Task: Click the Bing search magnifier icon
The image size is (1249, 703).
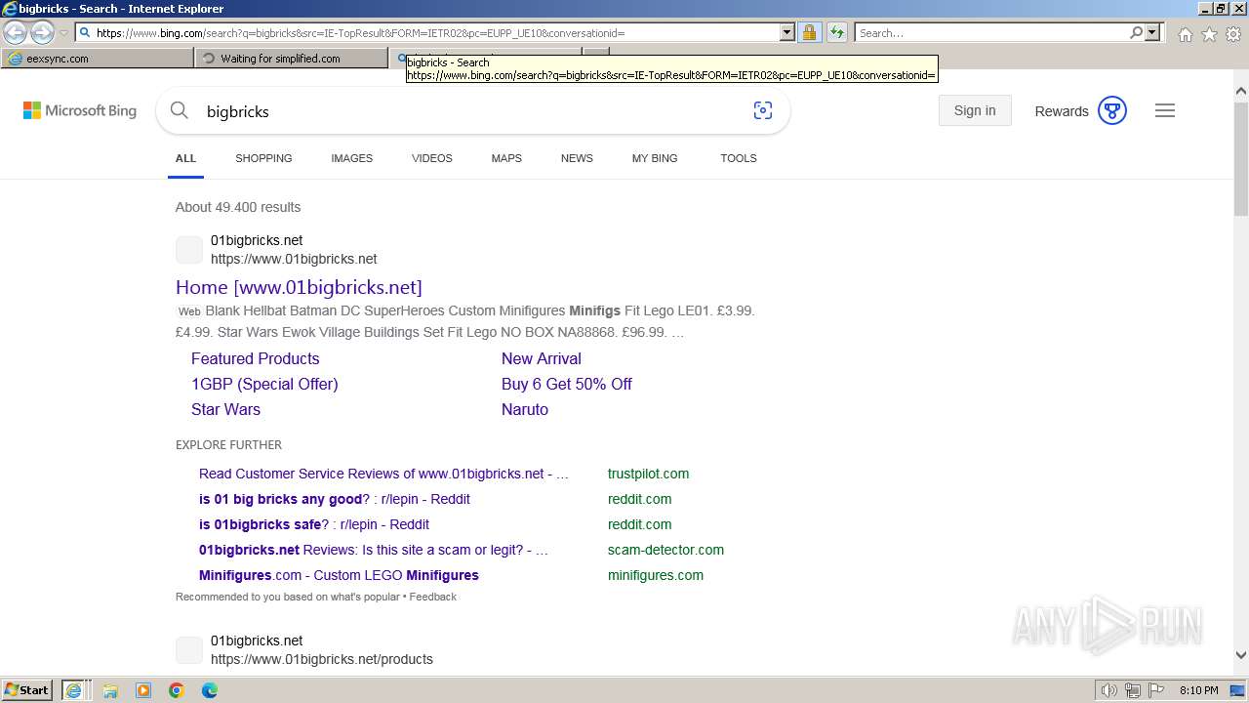Action: click(180, 110)
